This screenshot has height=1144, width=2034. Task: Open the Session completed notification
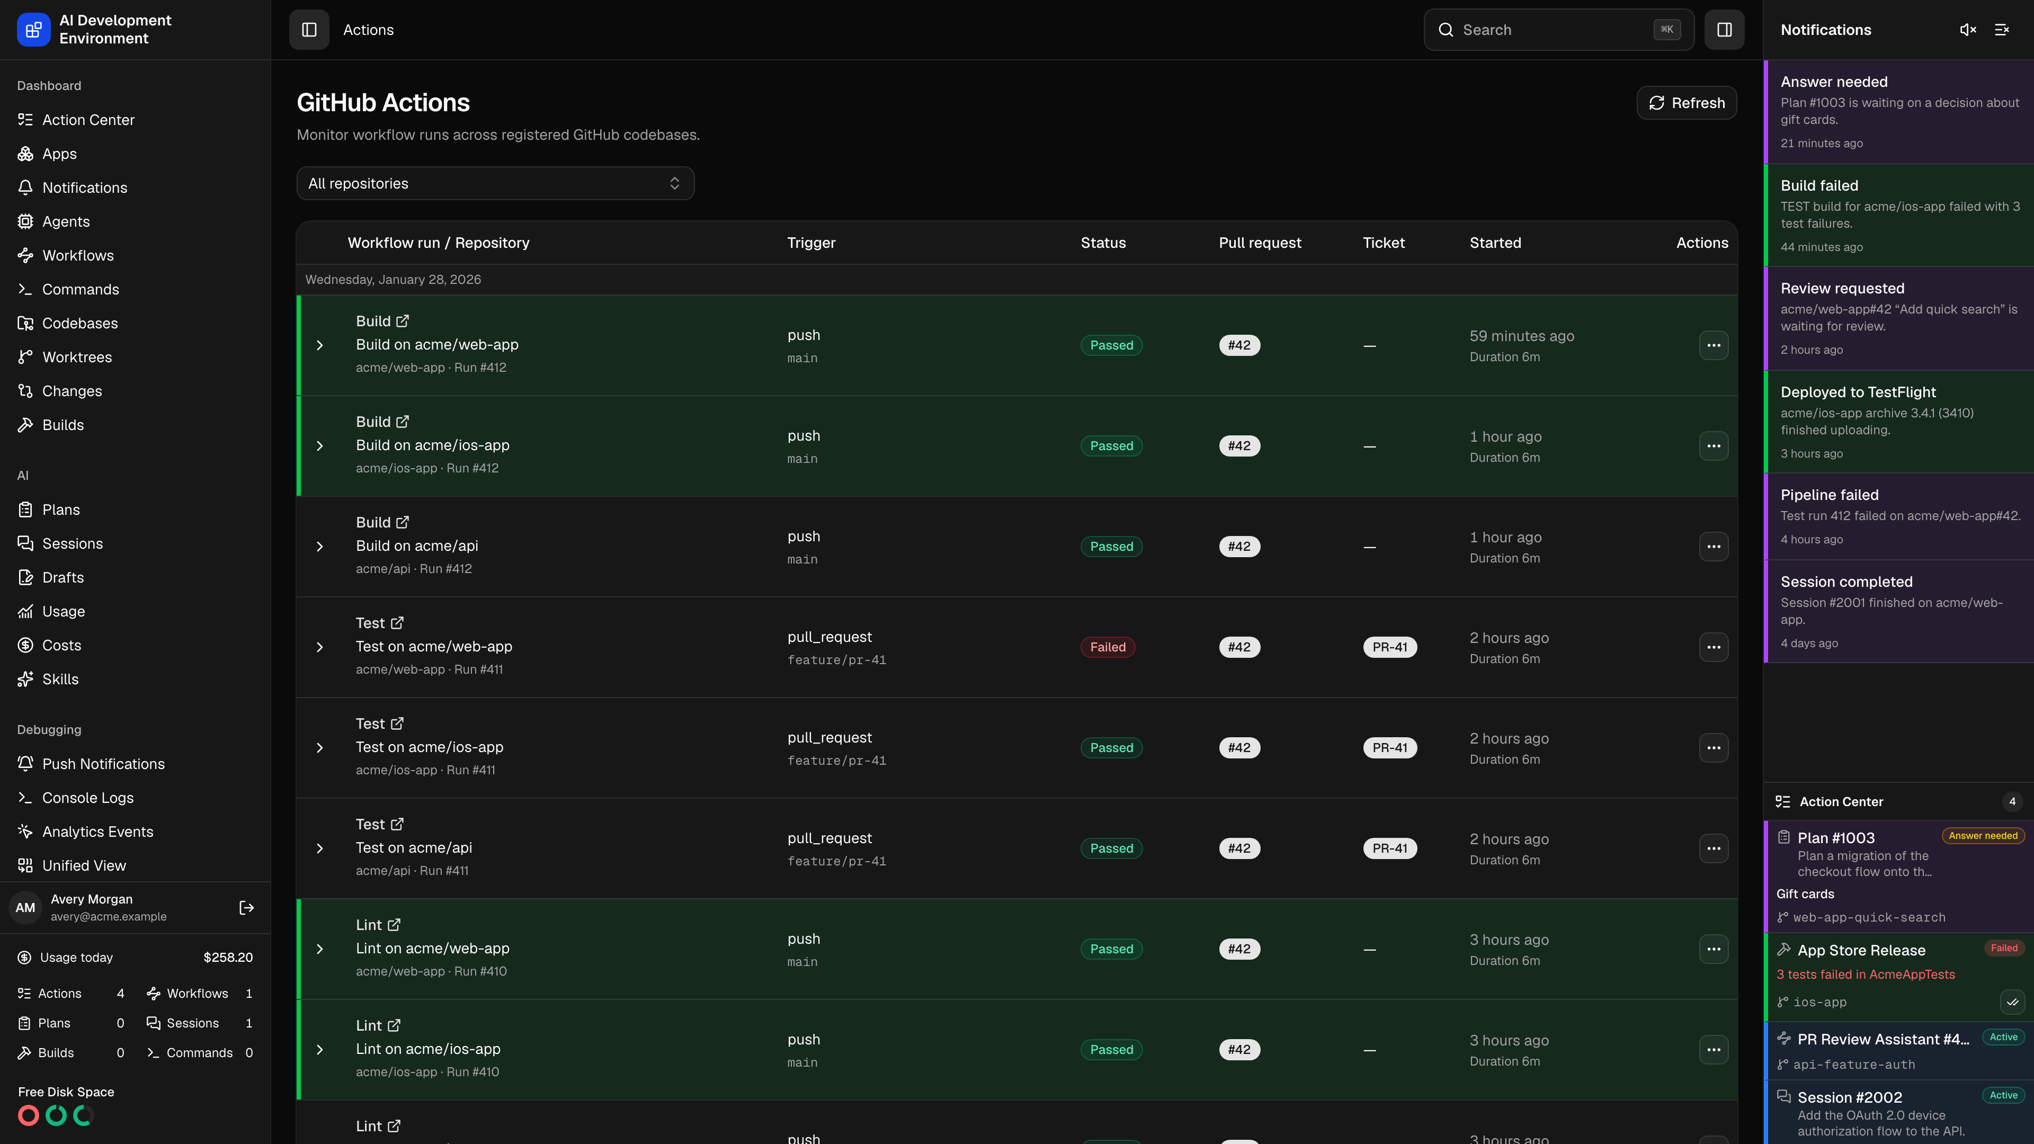(1898, 612)
